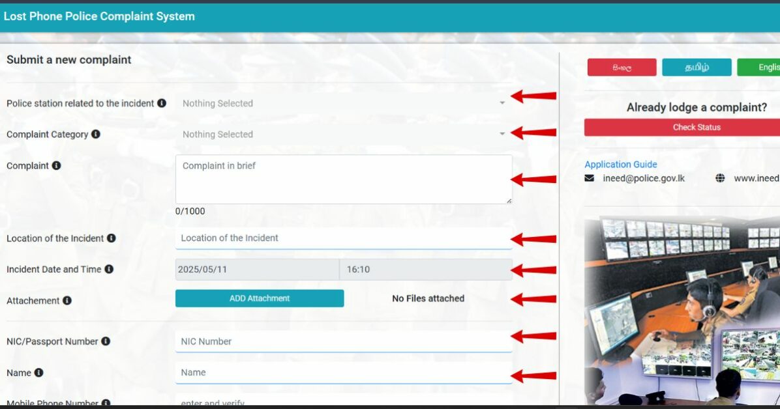
Task: Focus the Complaint in brief text area
Action: click(x=344, y=180)
